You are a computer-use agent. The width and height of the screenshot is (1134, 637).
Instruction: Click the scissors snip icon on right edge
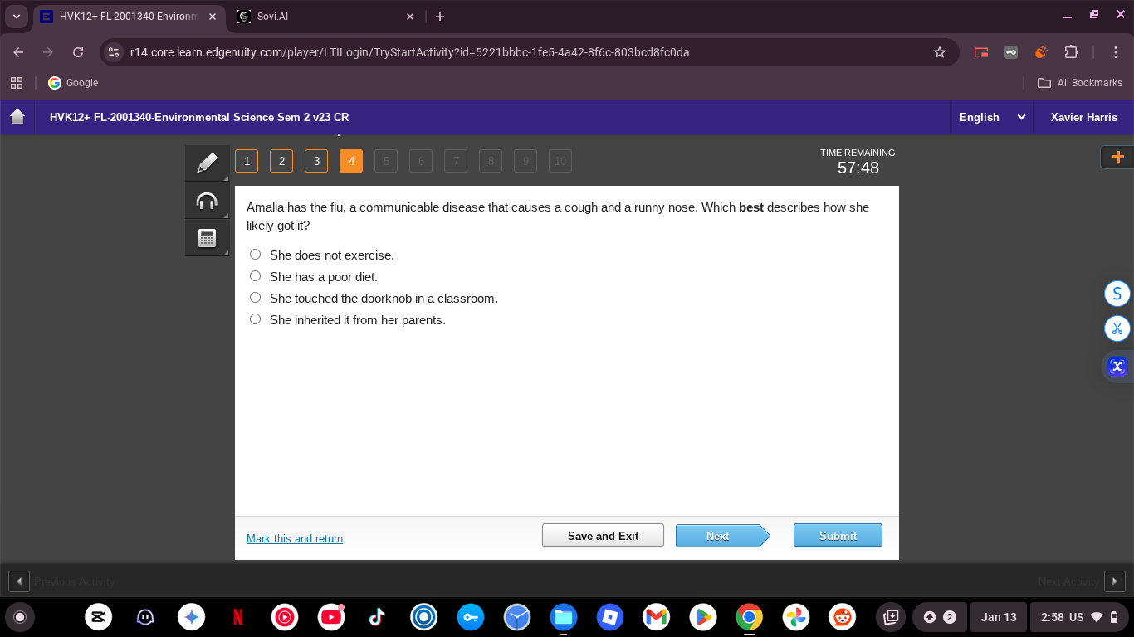(x=1117, y=328)
